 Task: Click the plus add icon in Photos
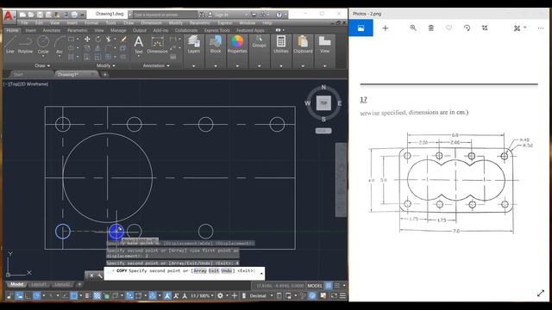[x=386, y=28]
